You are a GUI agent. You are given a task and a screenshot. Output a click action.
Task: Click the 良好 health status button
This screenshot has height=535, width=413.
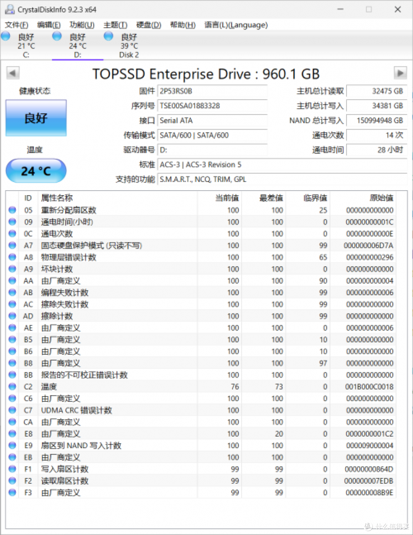coord(36,118)
